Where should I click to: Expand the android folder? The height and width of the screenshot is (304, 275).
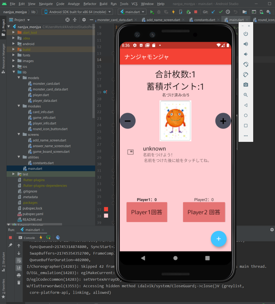click(x=14, y=44)
